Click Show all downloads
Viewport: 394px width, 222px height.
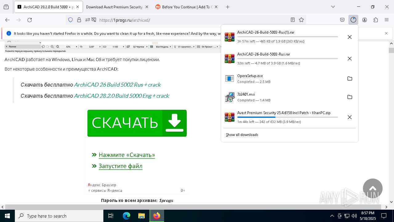pos(242,135)
